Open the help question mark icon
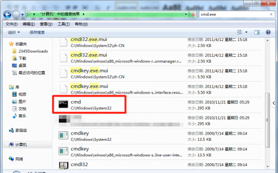 [268, 32]
